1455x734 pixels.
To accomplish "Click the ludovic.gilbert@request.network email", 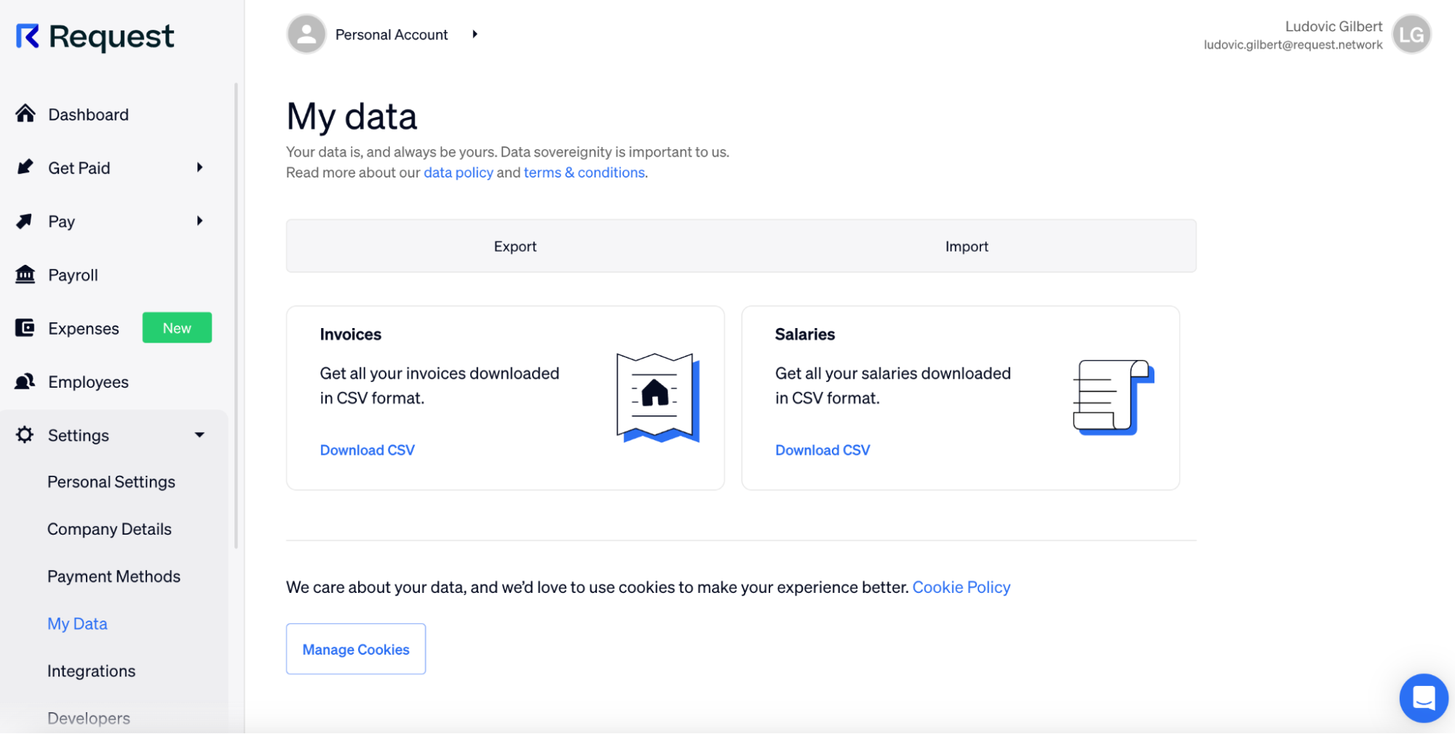I will click(x=1293, y=45).
